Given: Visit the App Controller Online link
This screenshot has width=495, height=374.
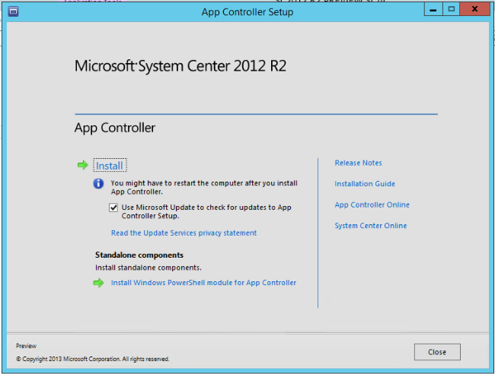Looking at the screenshot, I should coord(372,204).
